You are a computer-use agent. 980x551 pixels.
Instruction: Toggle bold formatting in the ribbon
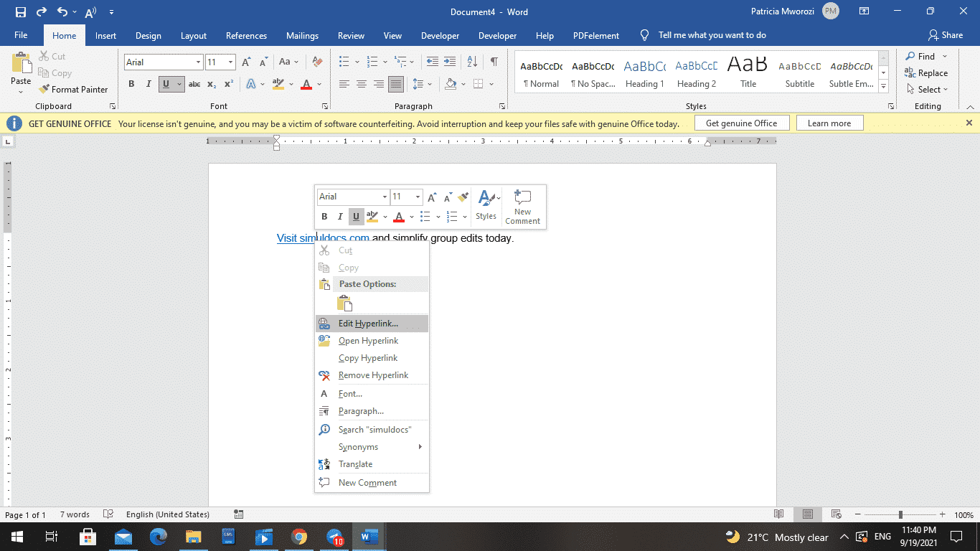coord(131,83)
